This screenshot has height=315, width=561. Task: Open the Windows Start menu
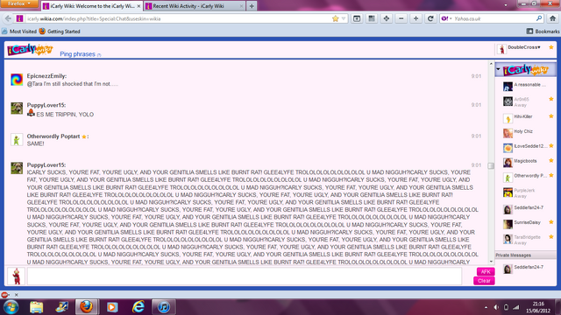tap(10, 307)
